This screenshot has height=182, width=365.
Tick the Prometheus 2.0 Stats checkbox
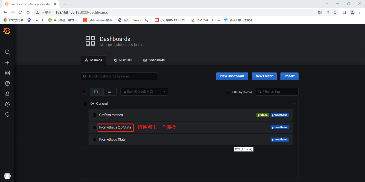[94, 127]
